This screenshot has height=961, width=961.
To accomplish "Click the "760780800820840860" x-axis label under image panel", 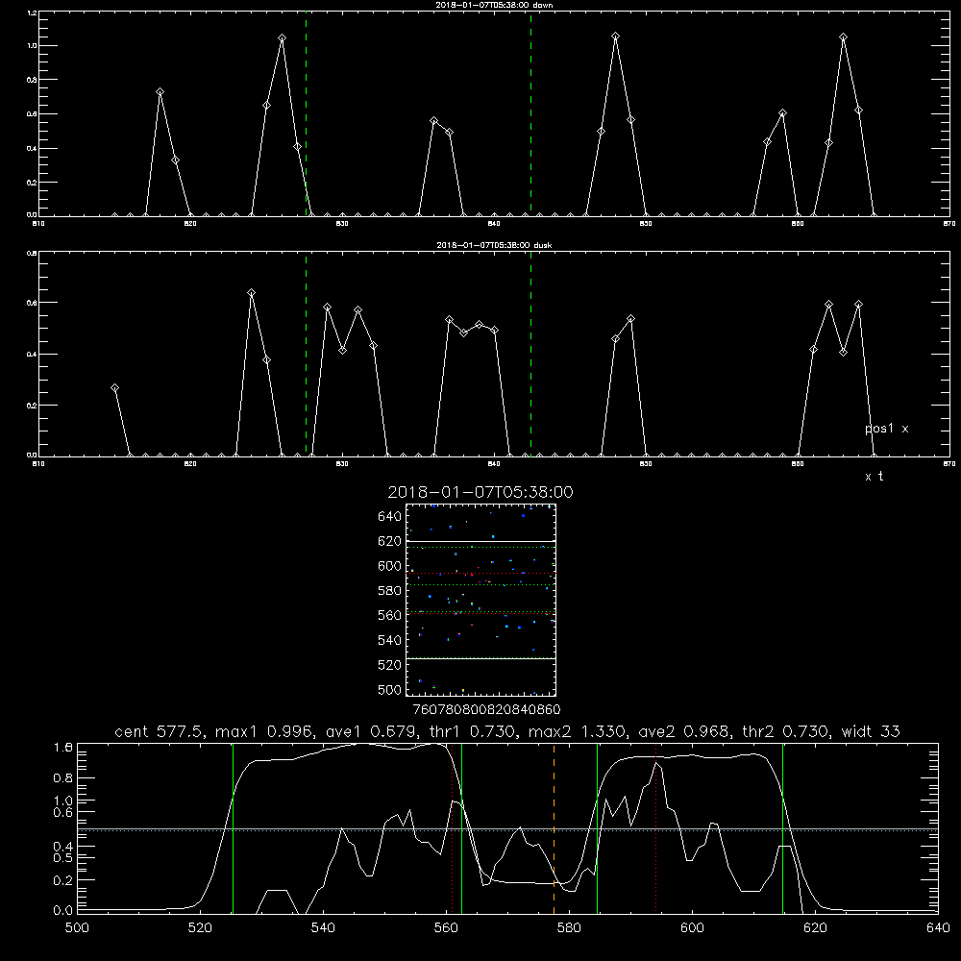I will pyautogui.click(x=486, y=709).
